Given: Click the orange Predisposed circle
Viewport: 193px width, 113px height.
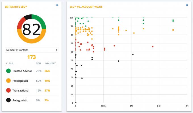Looking at the screenshot, I should (8, 81).
